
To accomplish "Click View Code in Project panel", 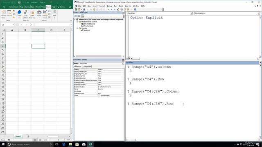I will tap(75, 16).
